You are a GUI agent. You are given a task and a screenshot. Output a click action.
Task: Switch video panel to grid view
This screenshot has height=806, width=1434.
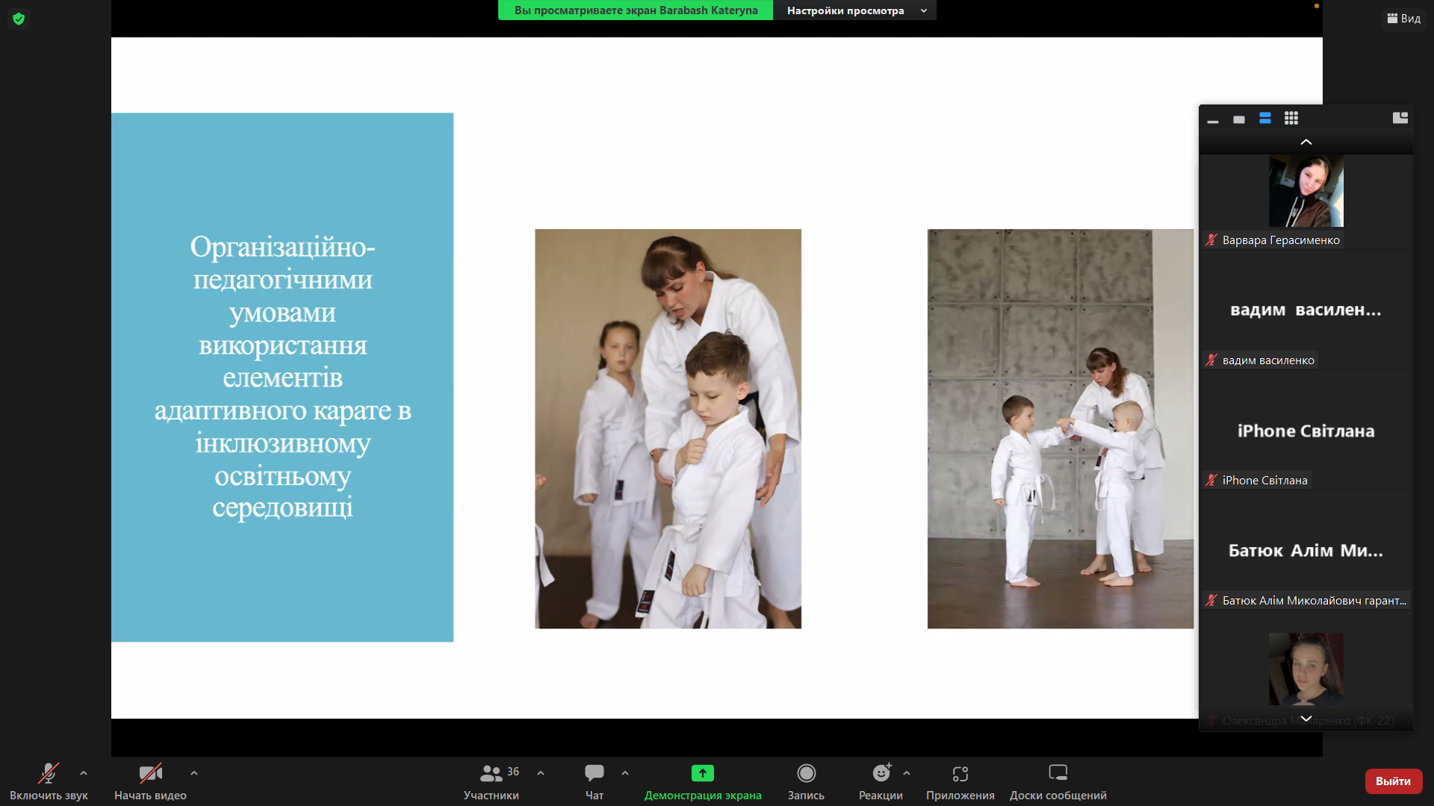tap(1291, 119)
